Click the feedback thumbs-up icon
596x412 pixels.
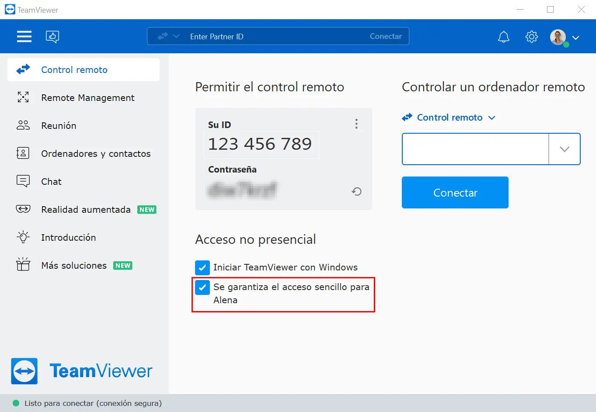tap(52, 37)
